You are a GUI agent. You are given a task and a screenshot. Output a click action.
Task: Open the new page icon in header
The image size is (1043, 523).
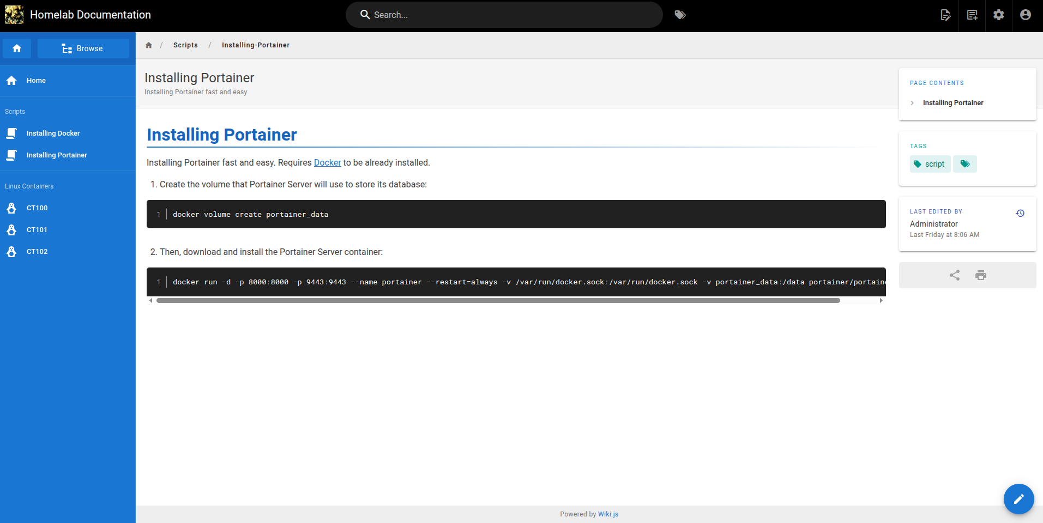972,15
